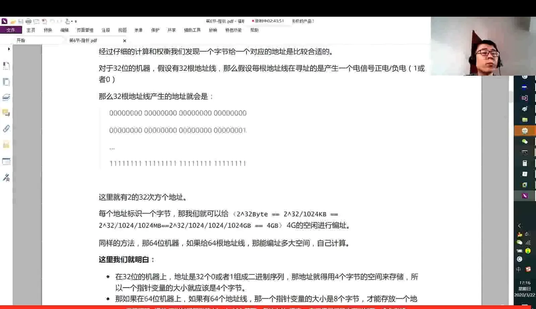Open WeChat from the taskbar
The height and width of the screenshot is (309, 536).
tap(525, 141)
